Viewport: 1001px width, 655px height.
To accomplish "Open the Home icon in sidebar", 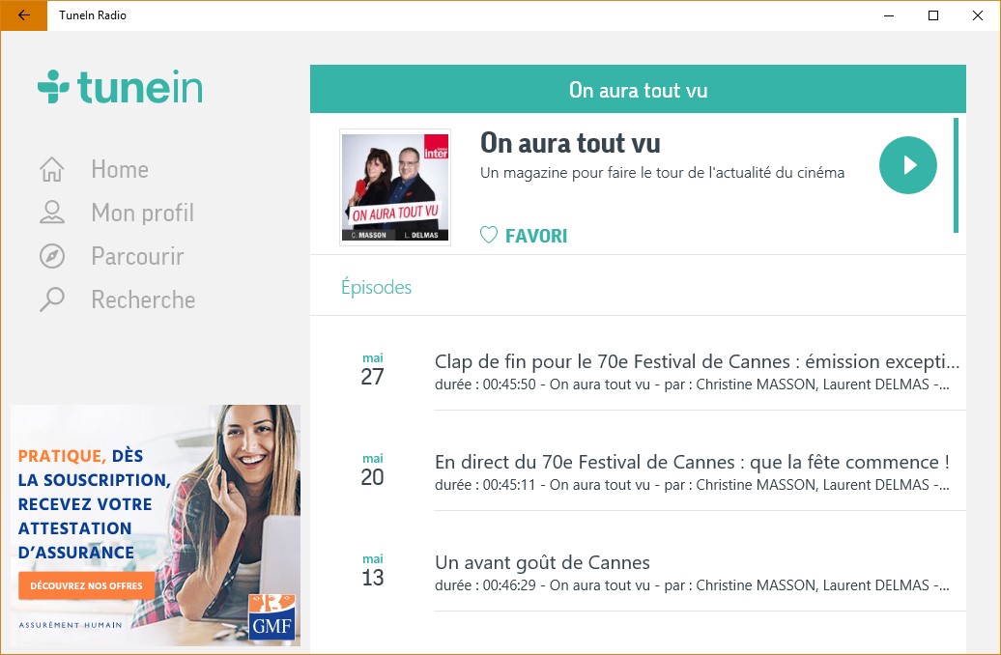I will 52,170.
